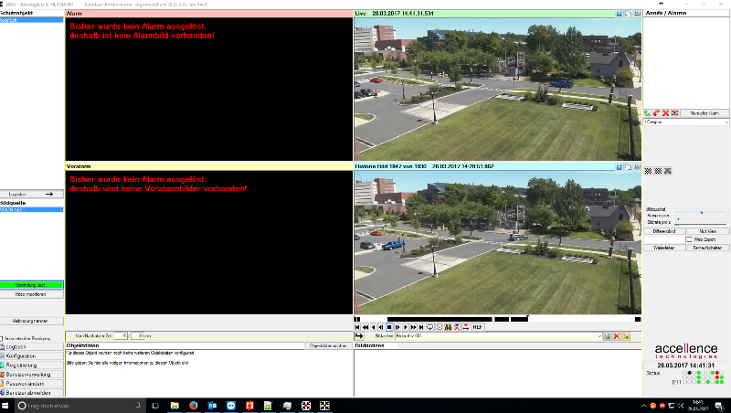Click the Objektdaten ändern button
The height and width of the screenshot is (413, 731).
[x=328, y=345]
